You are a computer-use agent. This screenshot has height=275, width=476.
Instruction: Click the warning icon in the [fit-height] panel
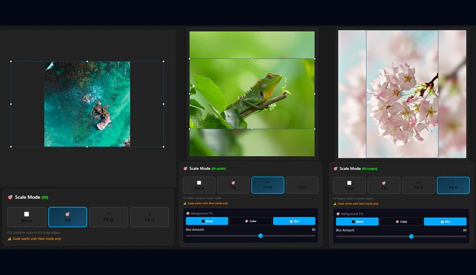click(x=335, y=204)
